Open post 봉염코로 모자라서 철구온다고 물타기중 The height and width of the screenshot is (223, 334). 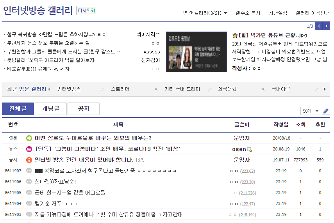109,171
